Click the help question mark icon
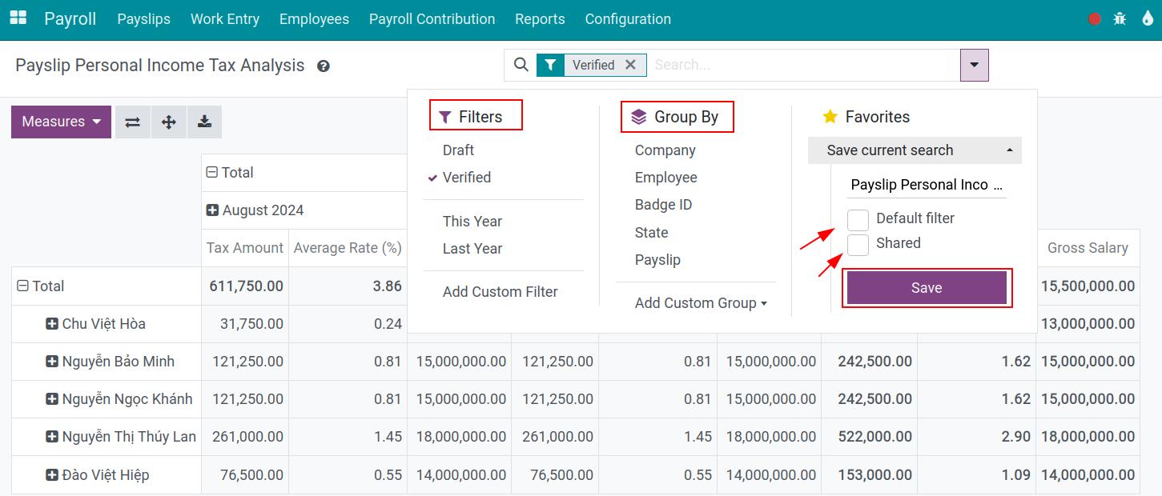The height and width of the screenshot is (496, 1162). pos(324,66)
